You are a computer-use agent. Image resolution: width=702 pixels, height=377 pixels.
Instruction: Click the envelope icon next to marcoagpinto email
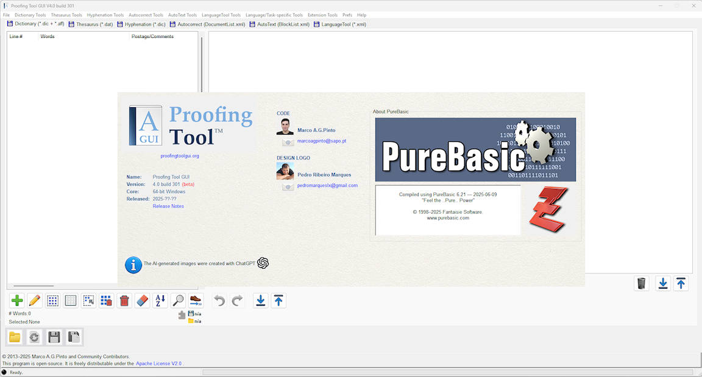click(x=288, y=143)
